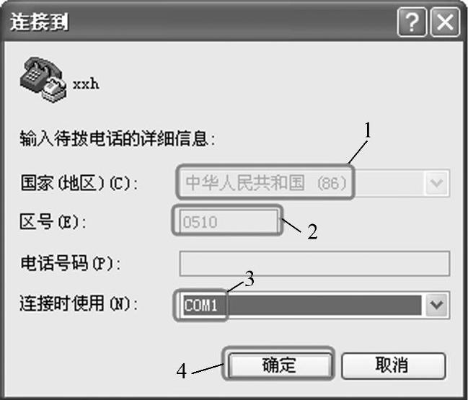Expand the COM1 connection dropdown arrow
The width and height of the screenshot is (468, 400).
click(x=437, y=305)
